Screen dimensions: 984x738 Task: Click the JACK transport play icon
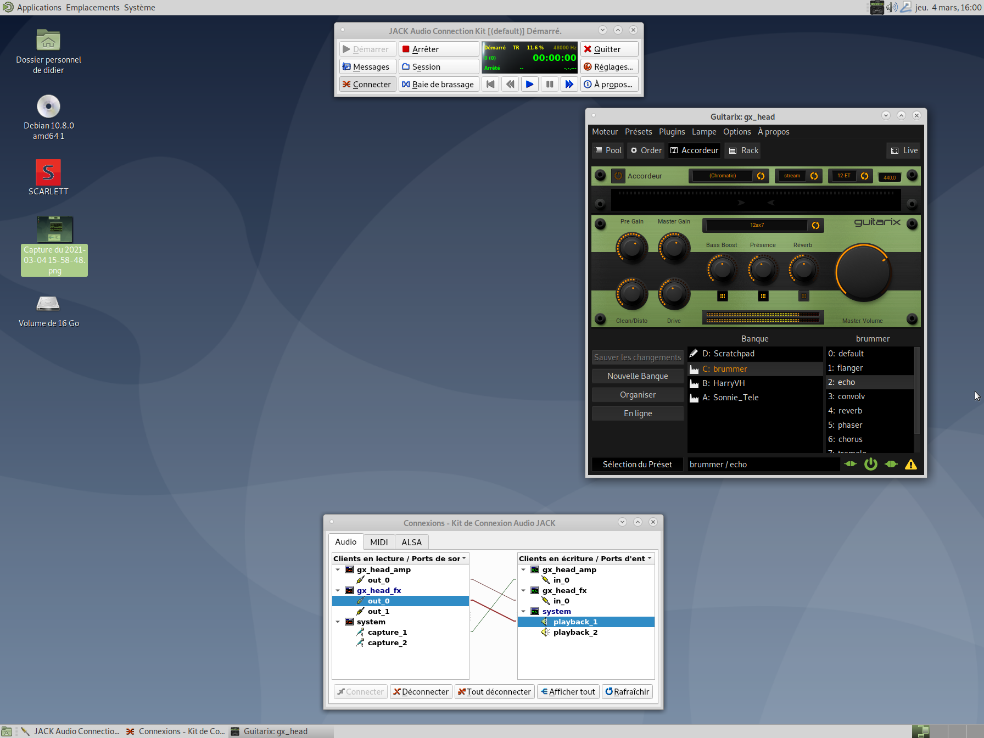pyautogui.click(x=529, y=84)
